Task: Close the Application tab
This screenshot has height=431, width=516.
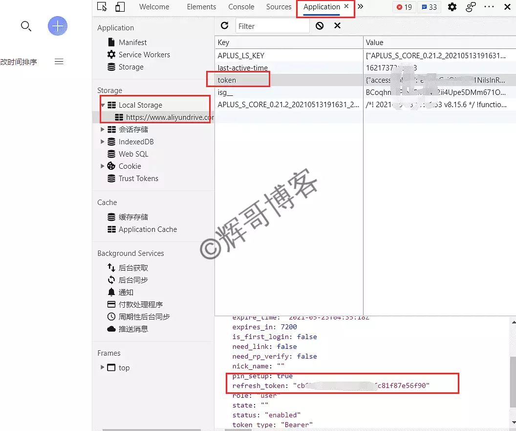Action: click(346, 6)
